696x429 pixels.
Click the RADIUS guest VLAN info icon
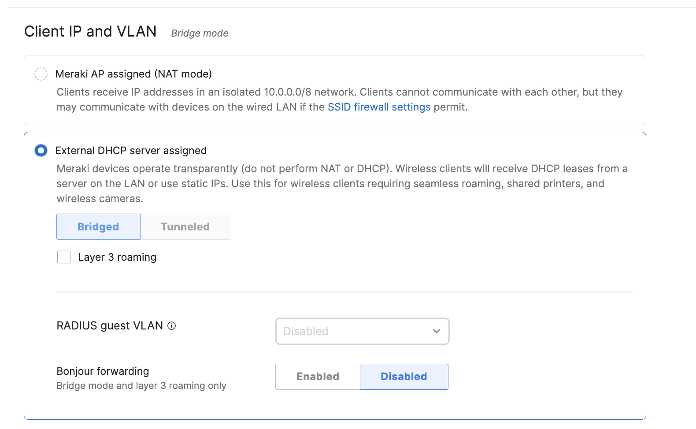[x=172, y=326]
